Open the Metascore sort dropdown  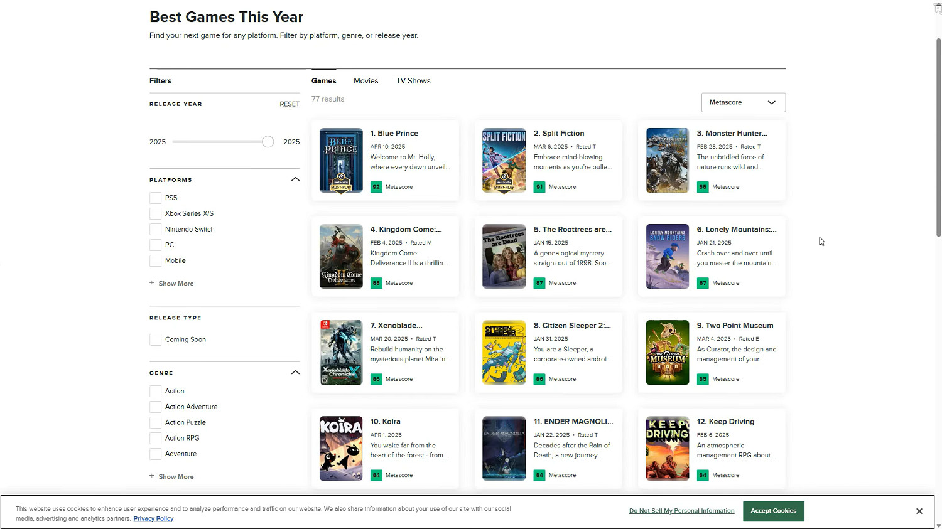[743, 102]
